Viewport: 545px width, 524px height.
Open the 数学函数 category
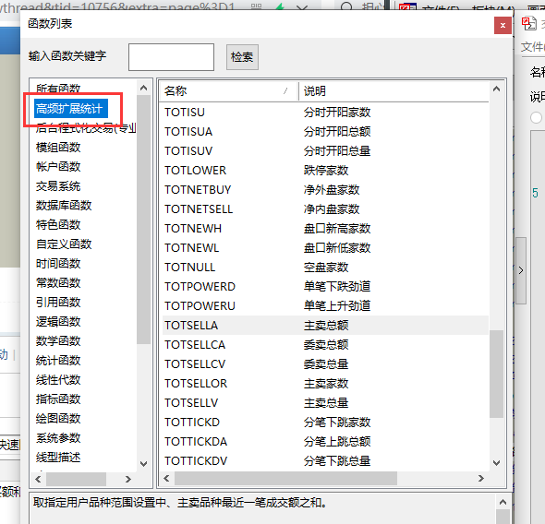58,341
